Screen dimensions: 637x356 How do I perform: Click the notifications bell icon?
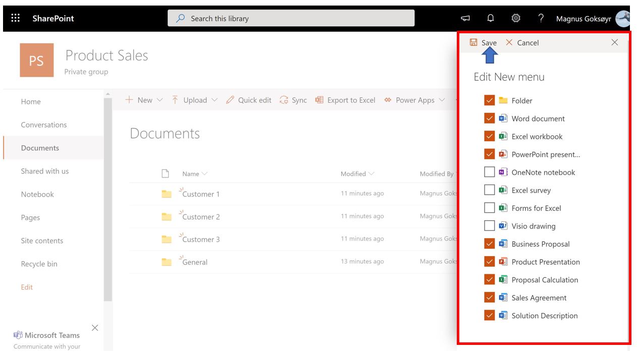491,19
